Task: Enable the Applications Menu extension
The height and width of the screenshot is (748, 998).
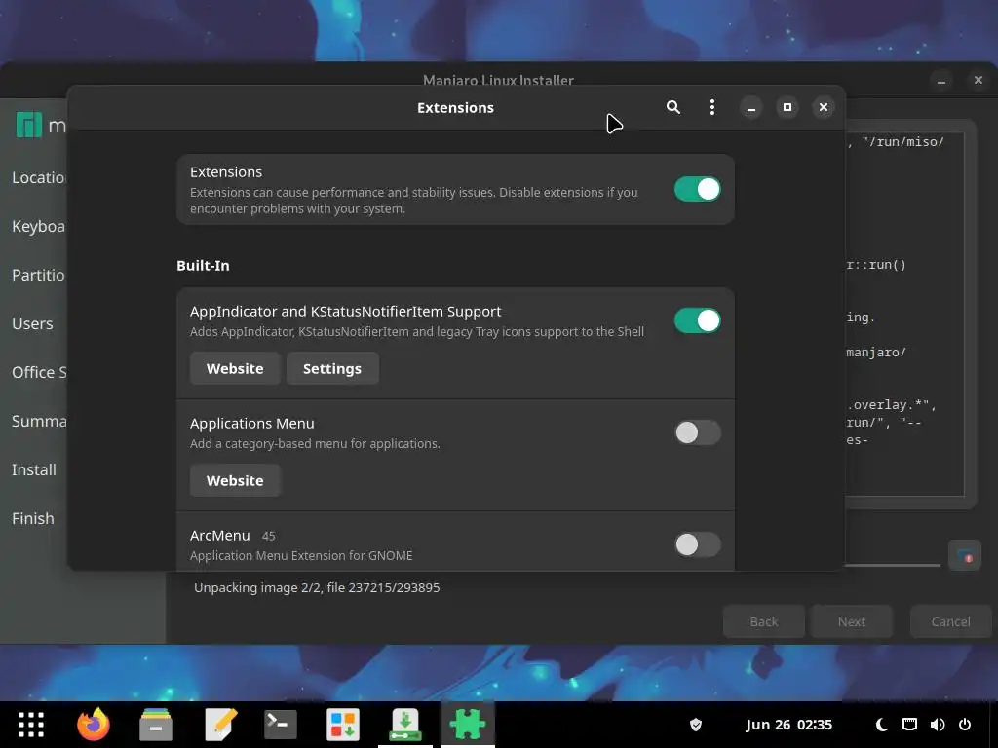Action: (x=698, y=432)
